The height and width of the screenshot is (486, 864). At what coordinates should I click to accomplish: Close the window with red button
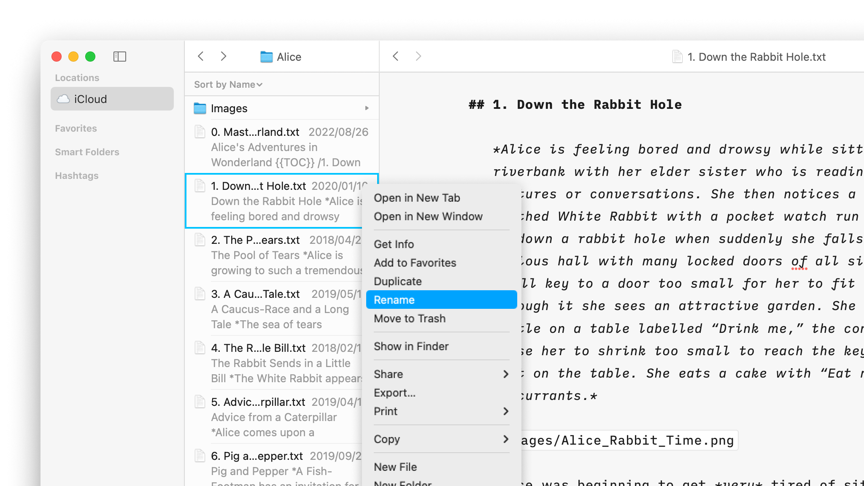[x=57, y=57]
